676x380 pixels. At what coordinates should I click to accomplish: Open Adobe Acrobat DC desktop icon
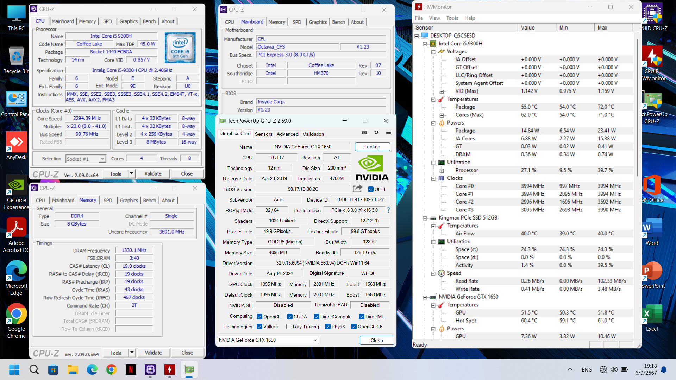16,235
